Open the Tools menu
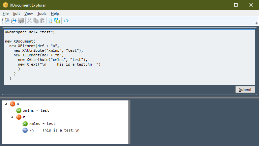 click(x=42, y=14)
